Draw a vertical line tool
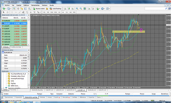 12,12
